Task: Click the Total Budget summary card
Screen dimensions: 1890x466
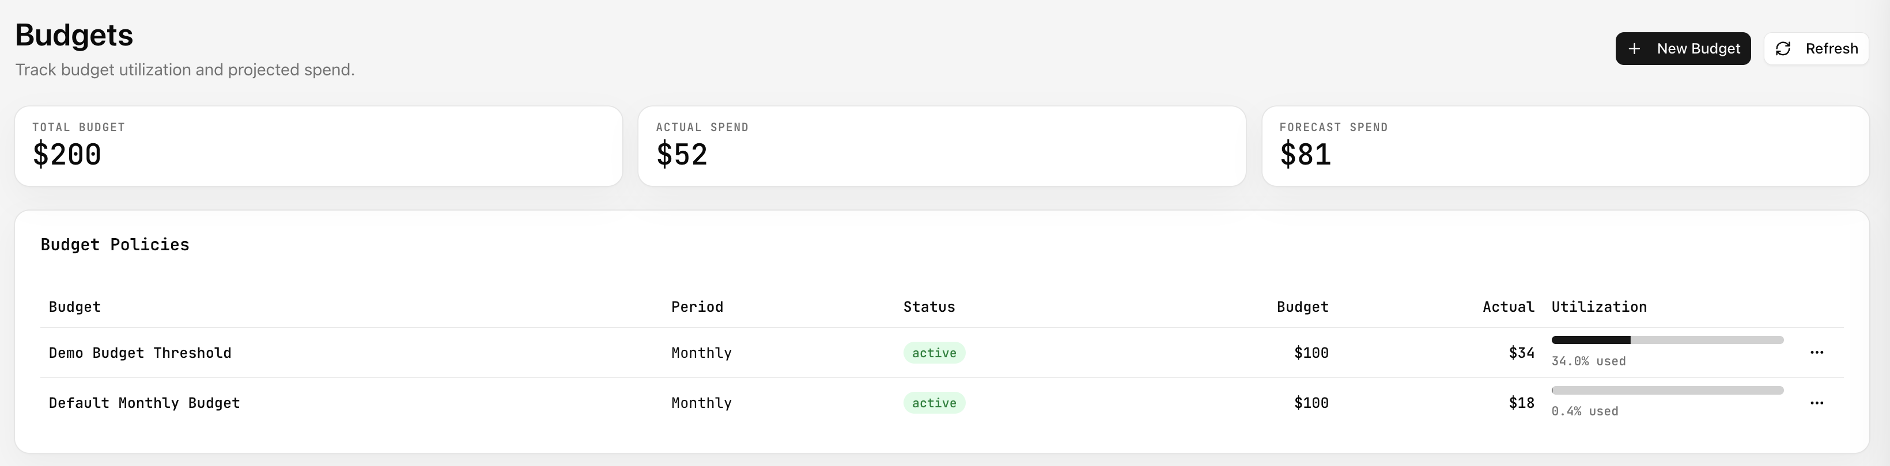Action: pos(319,146)
